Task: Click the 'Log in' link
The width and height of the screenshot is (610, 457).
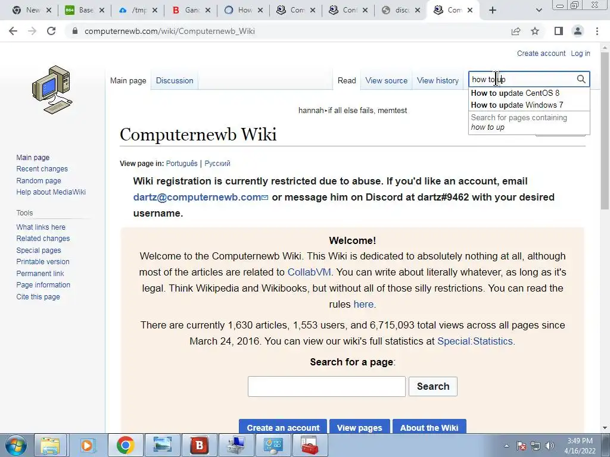Action: coord(580,53)
